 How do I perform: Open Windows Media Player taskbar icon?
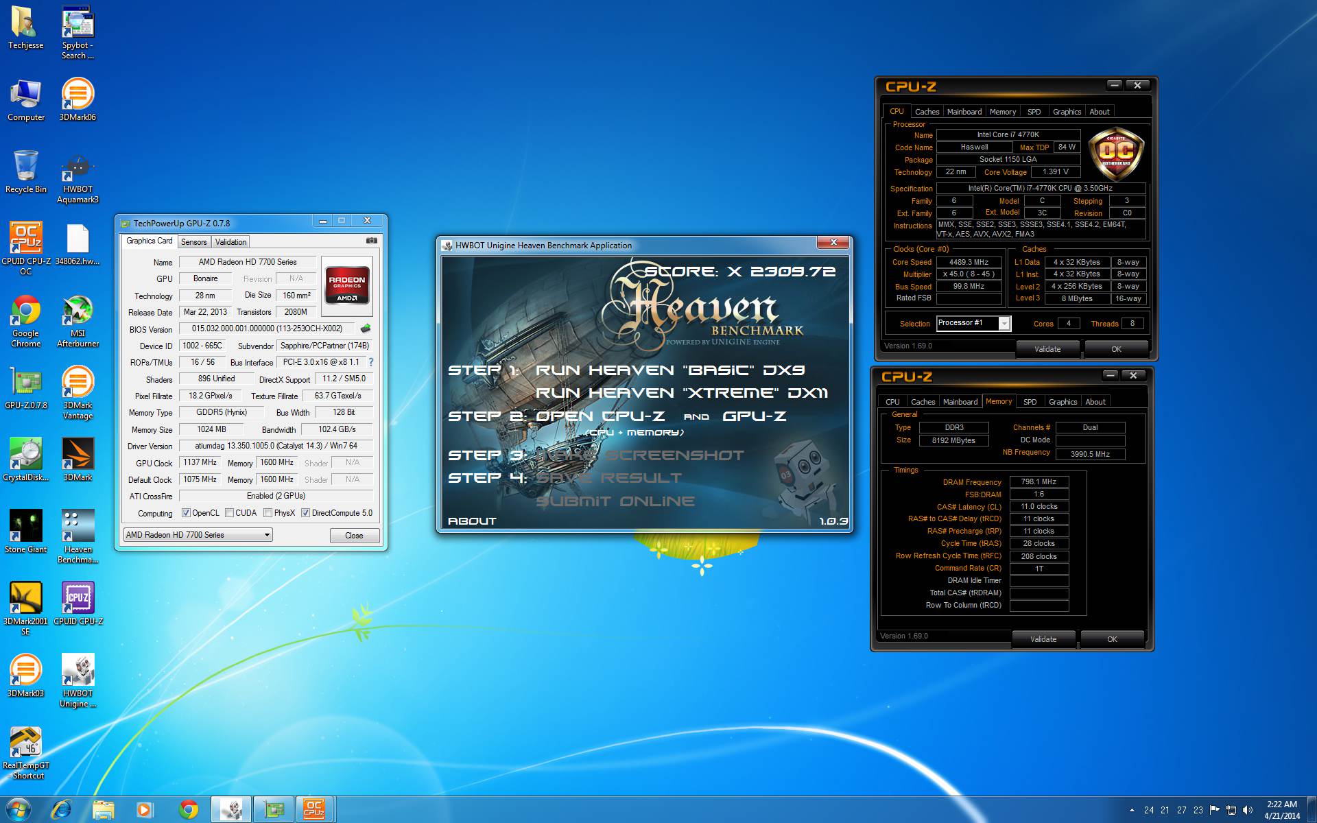point(143,810)
